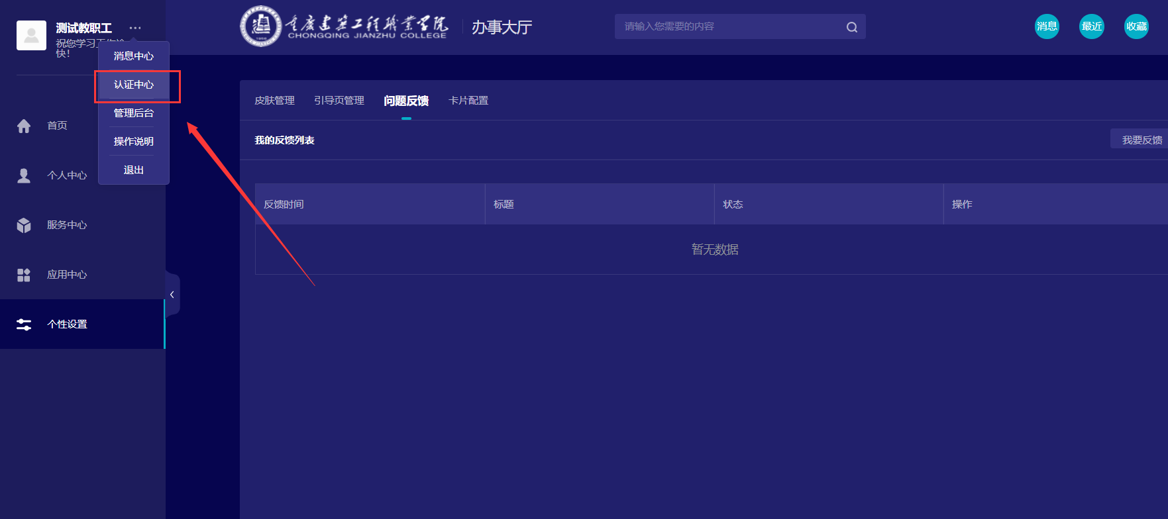Click the search magnifier icon

point(851,27)
